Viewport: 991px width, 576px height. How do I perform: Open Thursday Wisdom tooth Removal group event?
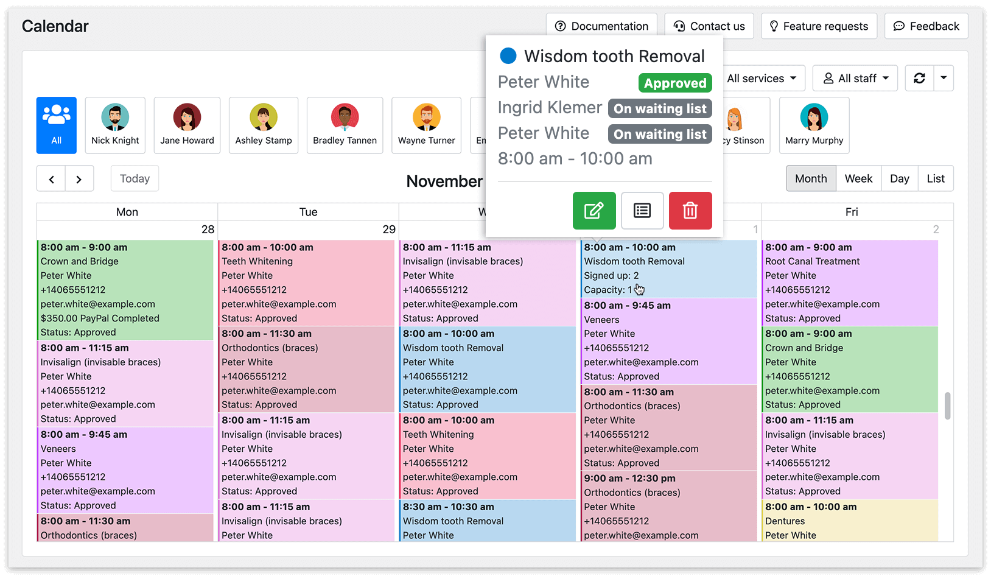tap(668, 269)
